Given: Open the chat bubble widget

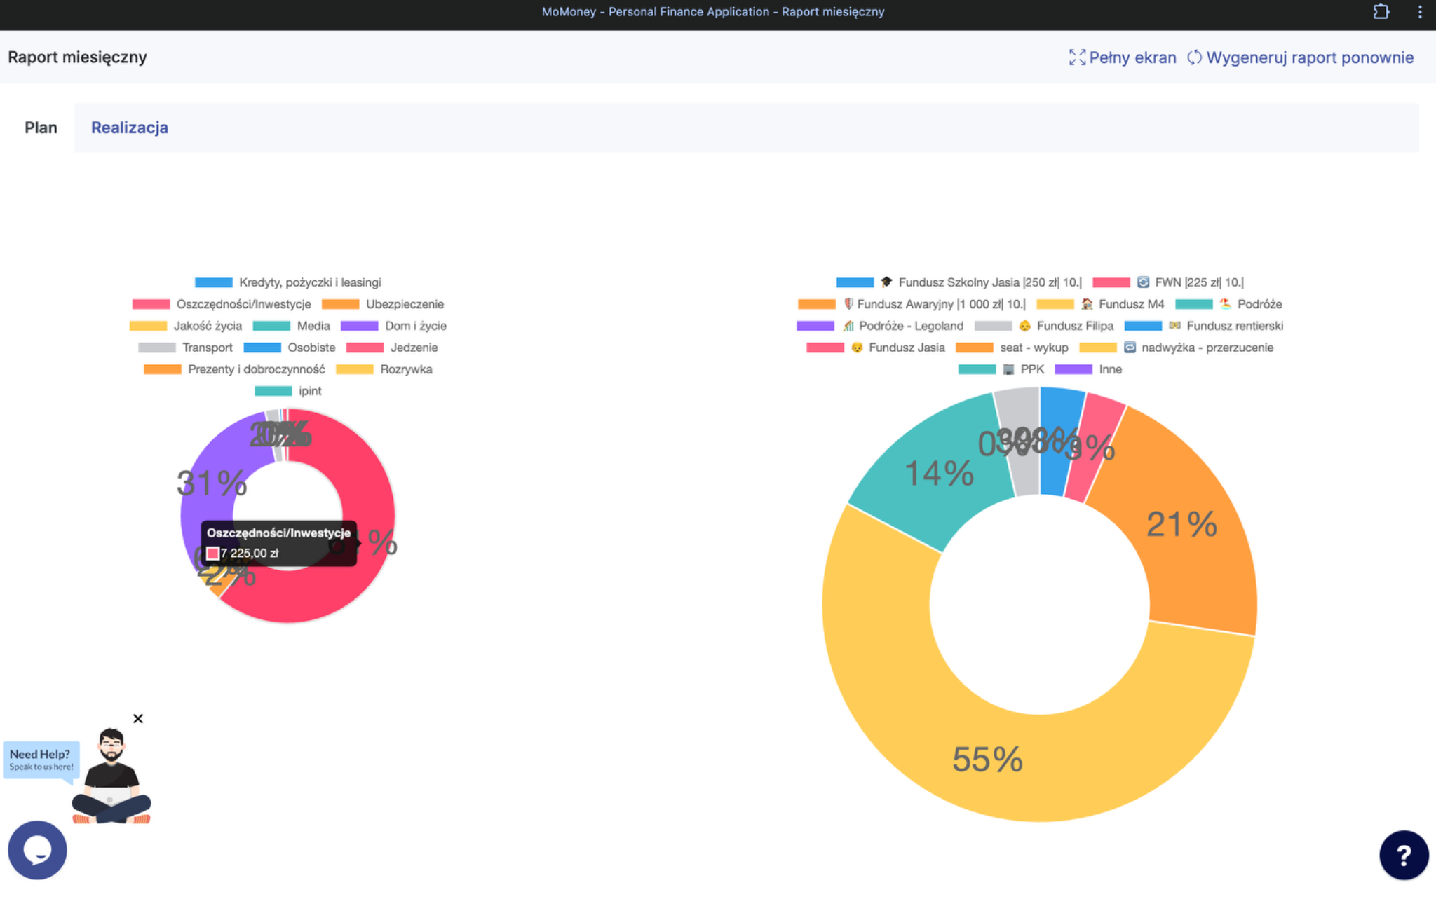Looking at the screenshot, I should pos(37,850).
